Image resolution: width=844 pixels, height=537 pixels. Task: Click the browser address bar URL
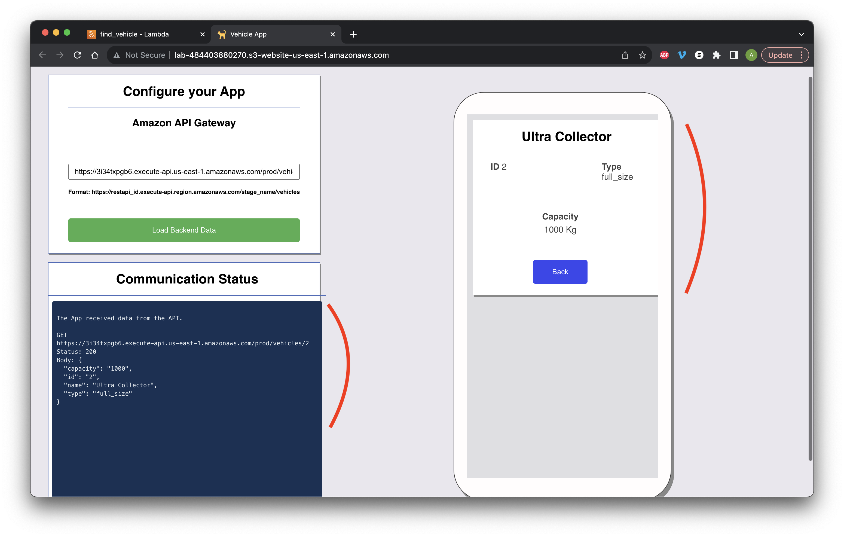(282, 55)
